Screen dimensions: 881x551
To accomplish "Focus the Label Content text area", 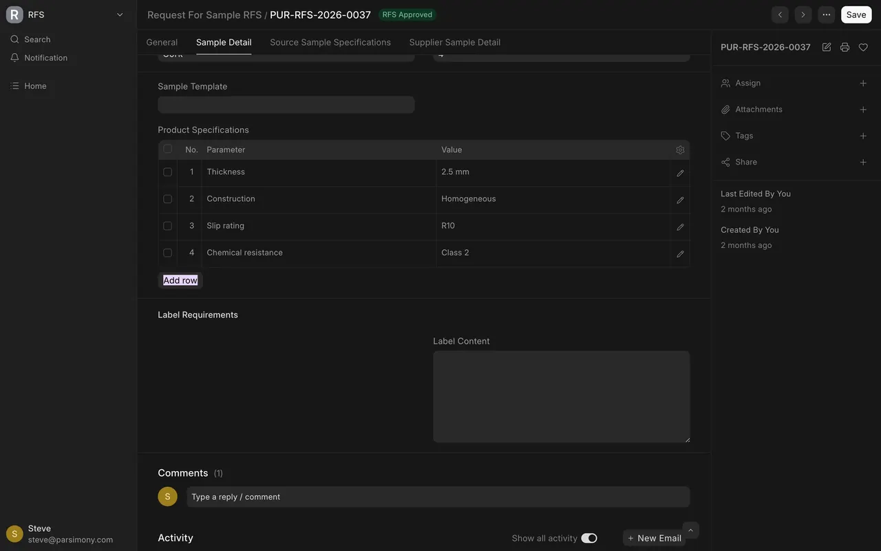I will [x=562, y=397].
